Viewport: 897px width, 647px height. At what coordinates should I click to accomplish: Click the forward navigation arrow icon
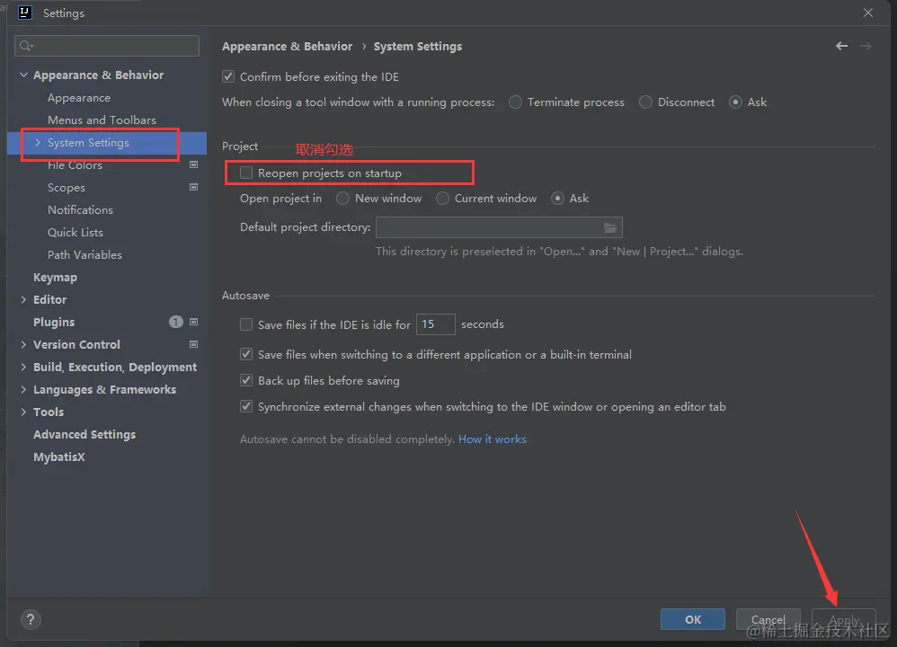(866, 46)
